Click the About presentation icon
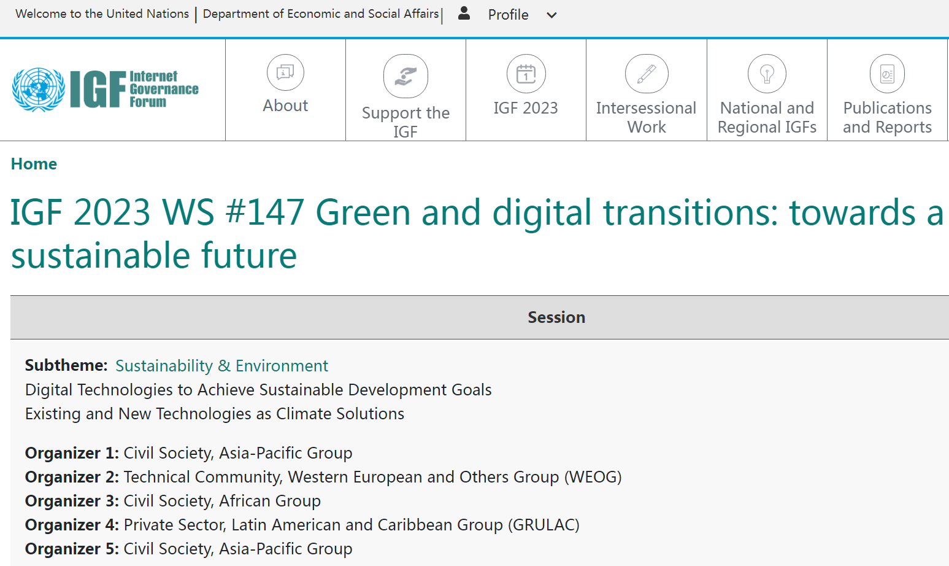Image resolution: width=949 pixels, height=566 pixels. coord(285,72)
